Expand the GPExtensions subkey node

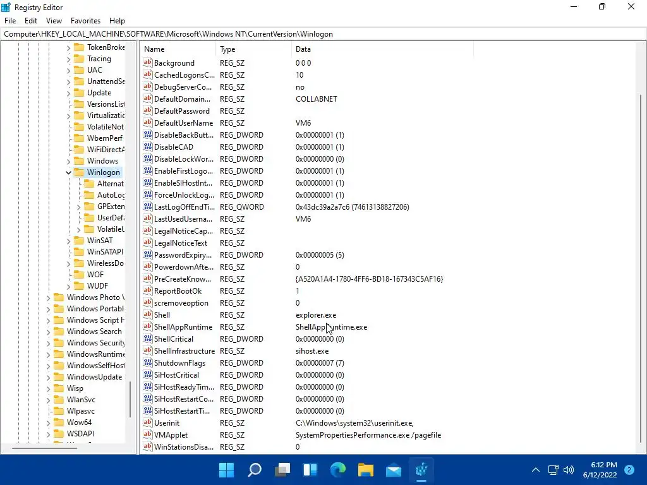[x=78, y=207]
